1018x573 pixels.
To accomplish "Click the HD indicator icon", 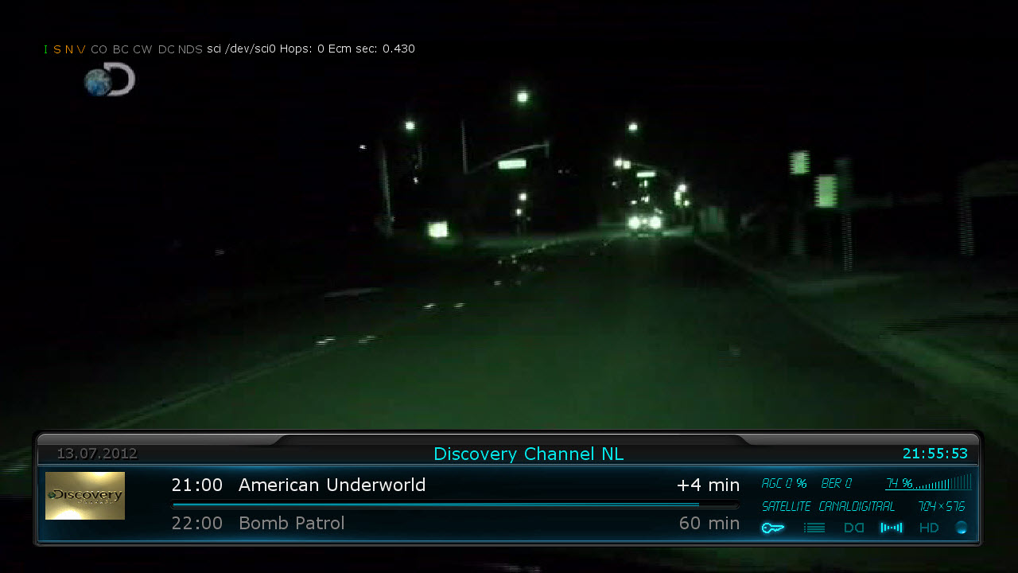I will (x=929, y=528).
